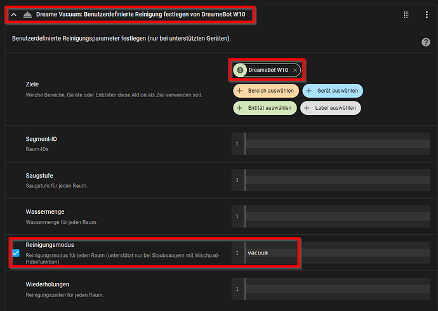Open the three-dot overflow menu
Screen dimensions: 438x311
[427, 15]
